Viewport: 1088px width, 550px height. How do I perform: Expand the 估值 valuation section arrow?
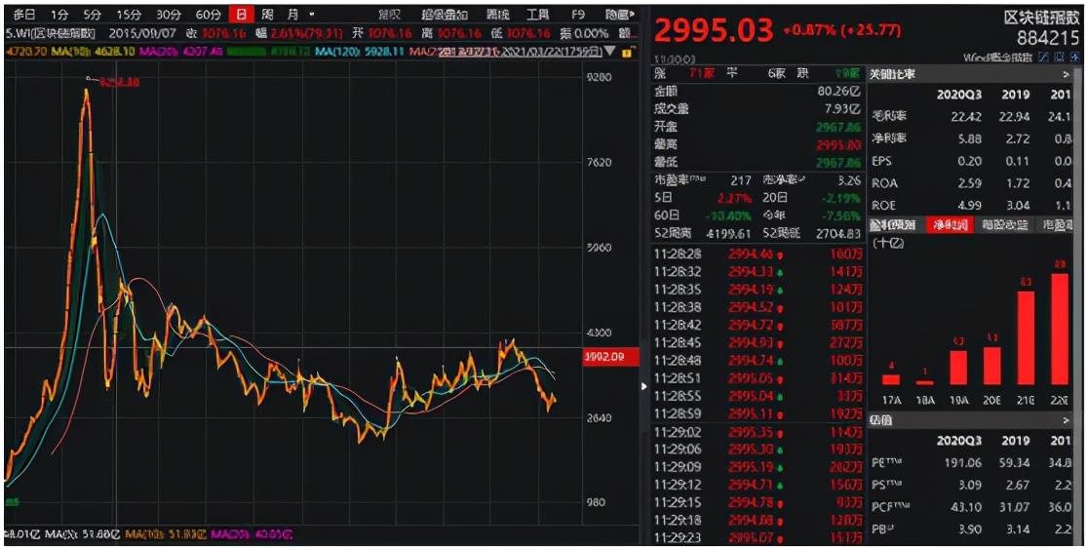coord(1066,420)
